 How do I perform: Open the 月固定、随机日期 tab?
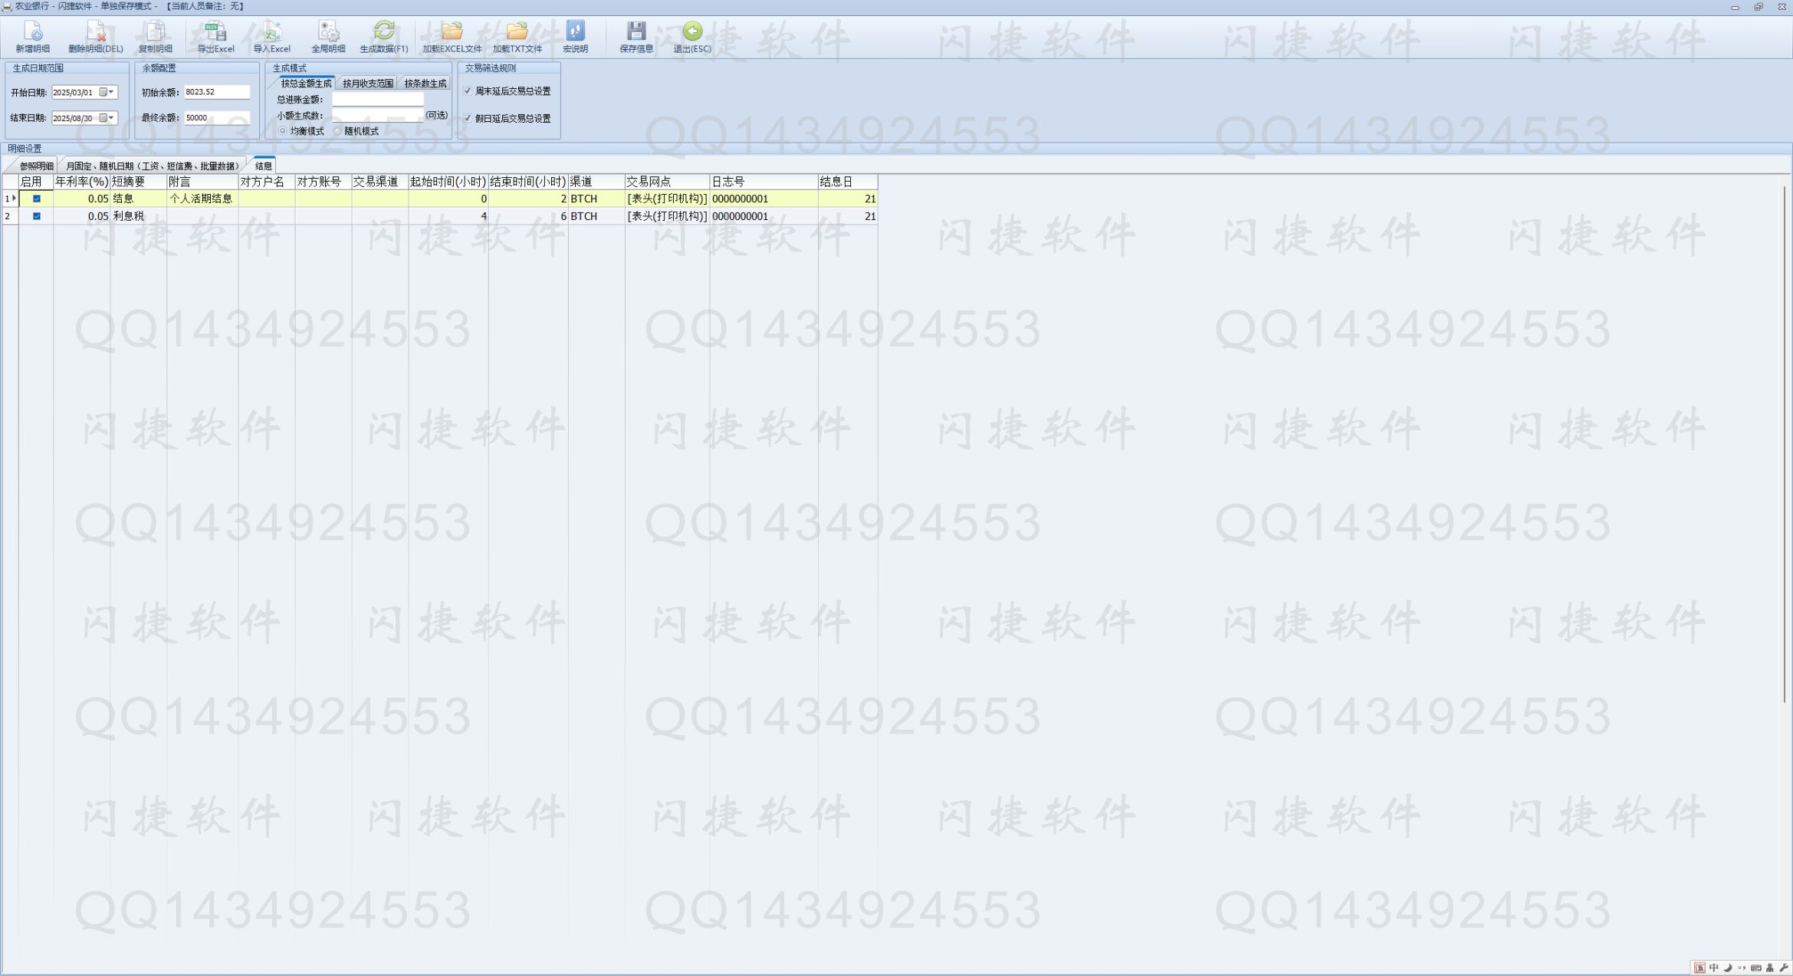click(x=152, y=166)
